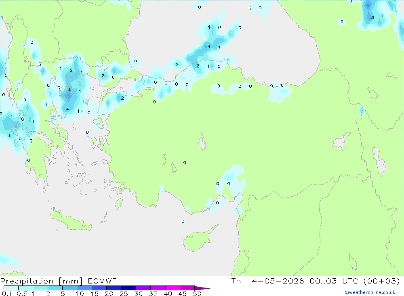Click the 20–25 mm dark blue legend swatch
Viewport: 404px width, 296px height.
pyautogui.click(x=114, y=288)
